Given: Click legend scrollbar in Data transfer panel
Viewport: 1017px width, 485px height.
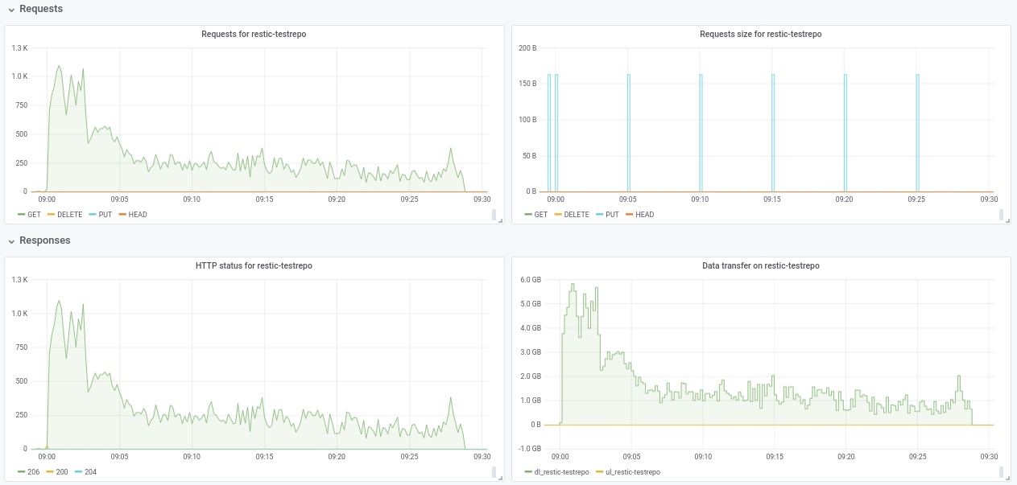Looking at the screenshot, I should (x=1001, y=472).
